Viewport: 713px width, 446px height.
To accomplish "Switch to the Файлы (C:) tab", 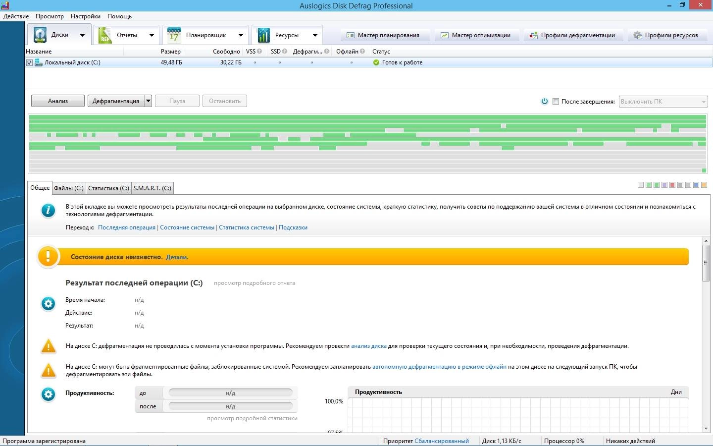I will click(x=69, y=188).
